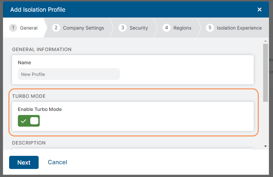Click the step 1 number circle
Image resolution: width=273 pixels, height=177 pixels.
pyautogui.click(x=13, y=28)
